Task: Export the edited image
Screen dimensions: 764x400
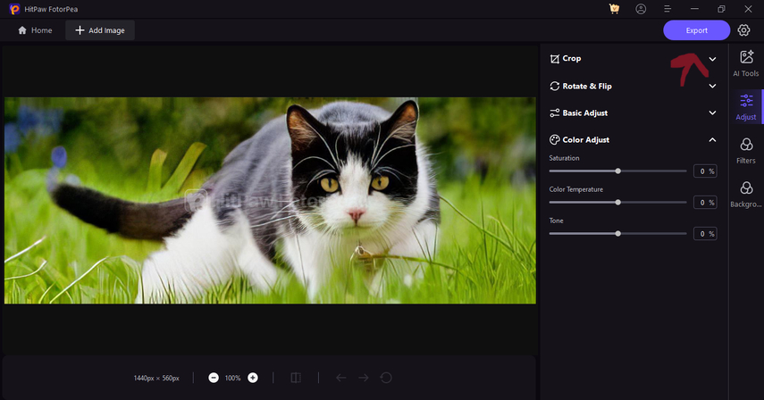Action: pyautogui.click(x=696, y=30)
